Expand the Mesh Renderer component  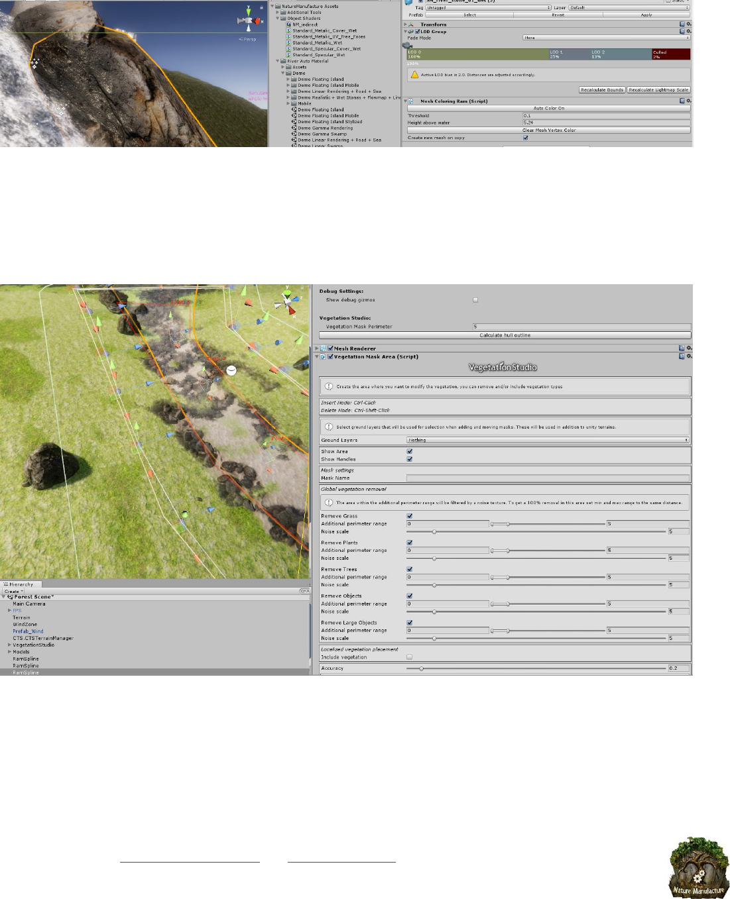(x=317, y=348)
